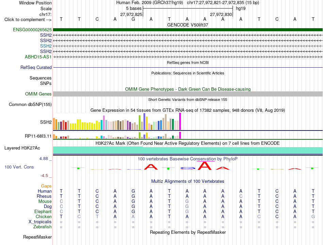
Task: Click the teal Layered H3K27Ac signal band
Action: click(x=188, y=150)
